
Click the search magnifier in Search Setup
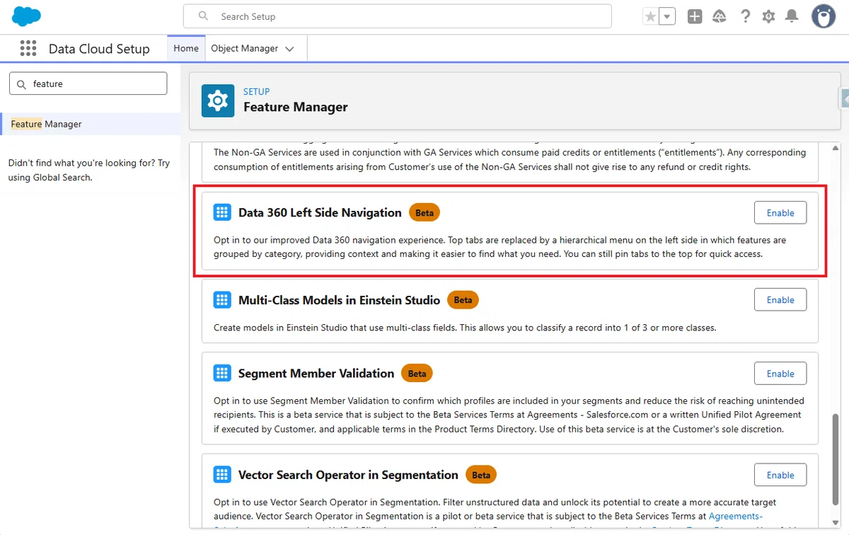click(x=204, y=16)
